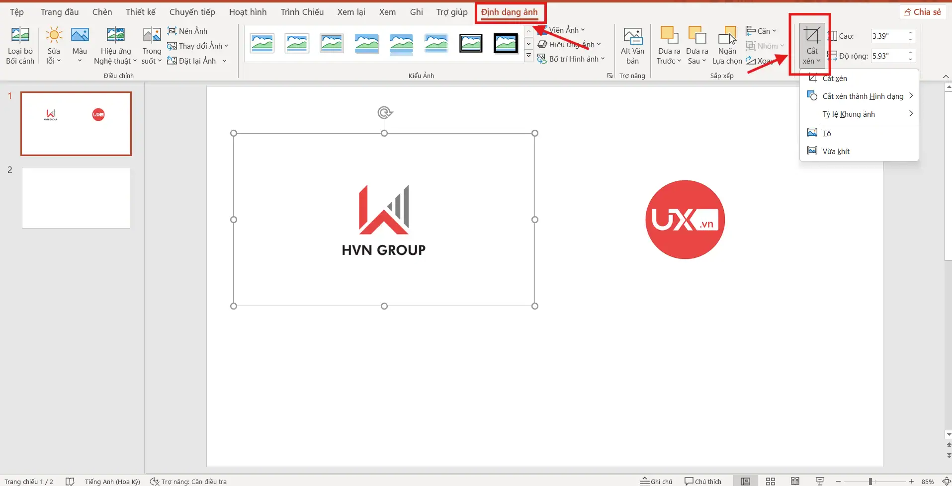Open the Xoay rotation dropdown
The width and height of the screenshot is (952, 486).
[762, 61]
